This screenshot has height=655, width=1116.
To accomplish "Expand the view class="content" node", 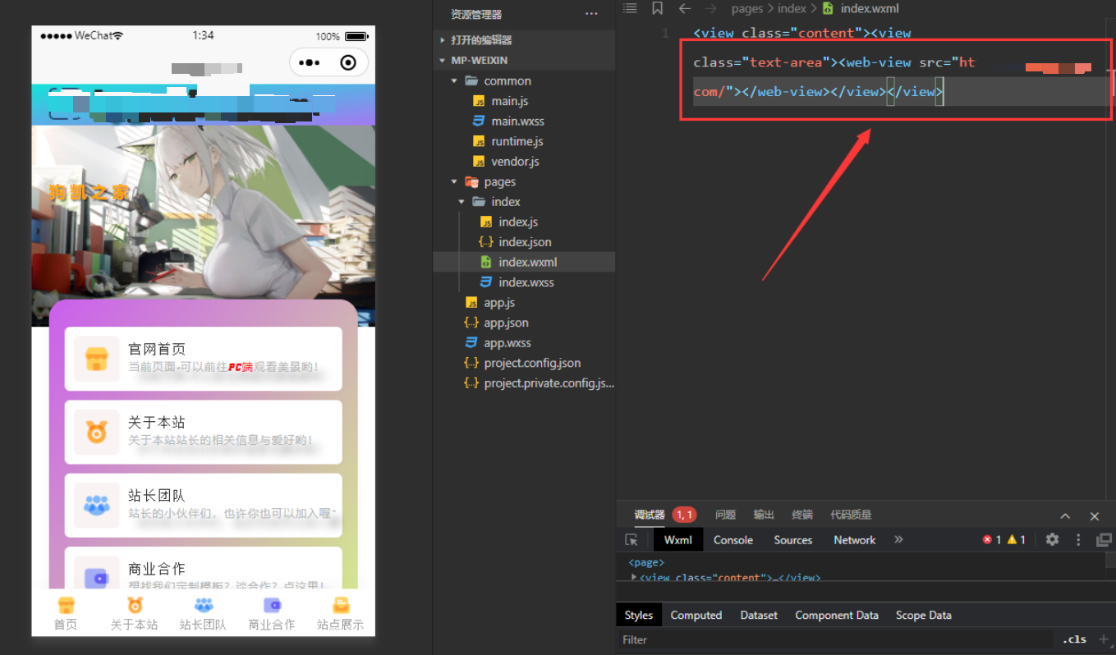I will point(633,578).
